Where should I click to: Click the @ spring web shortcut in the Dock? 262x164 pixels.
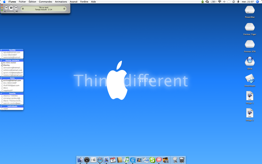pyautogui.click(x=175, y=160)
